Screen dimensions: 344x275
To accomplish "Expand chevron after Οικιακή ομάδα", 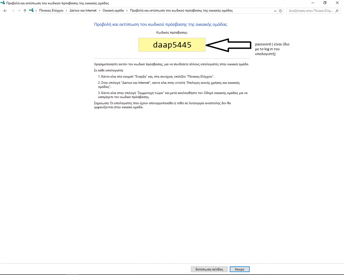I will (x=127, y=11).
